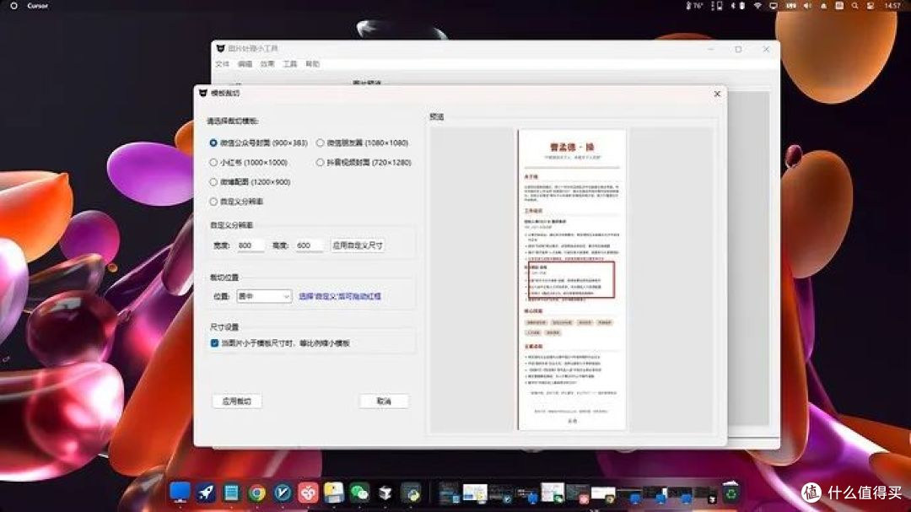Click the cat logo of main tool window
Viewport: 911px width, 512px height.
tap(220, 48)
